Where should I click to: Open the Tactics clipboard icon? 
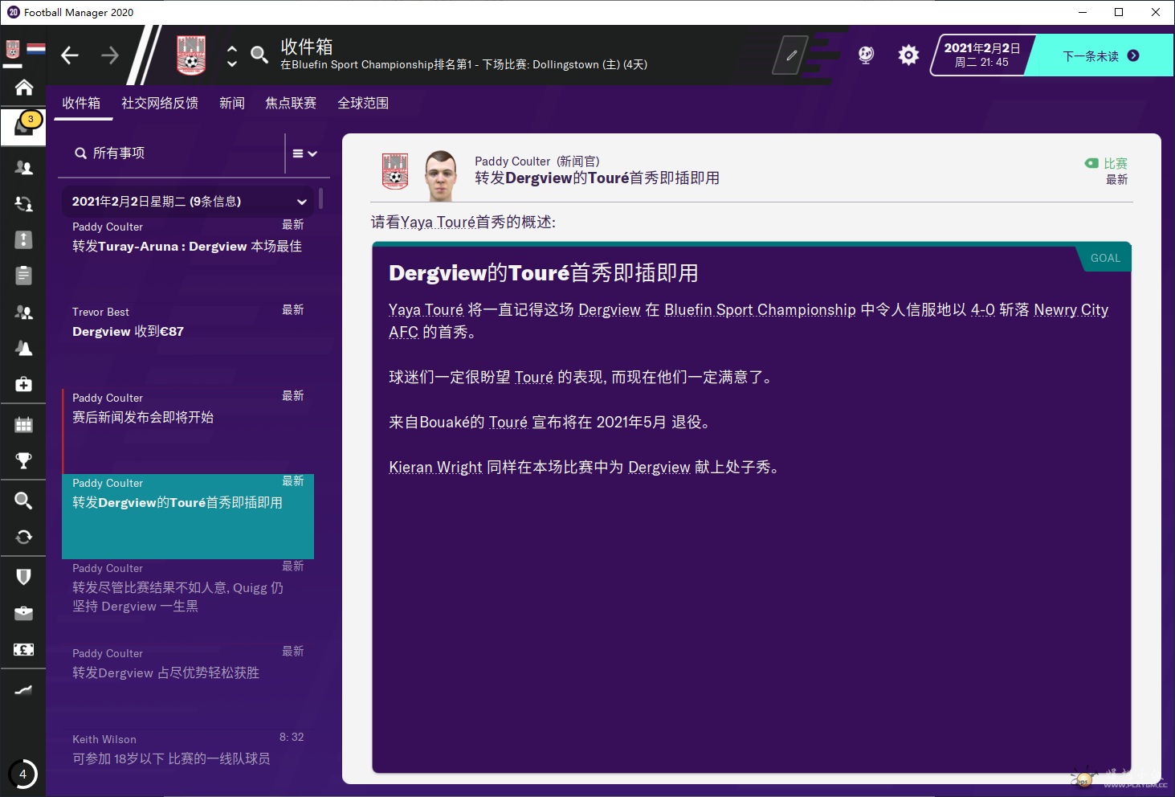click(x=23, y=276)
